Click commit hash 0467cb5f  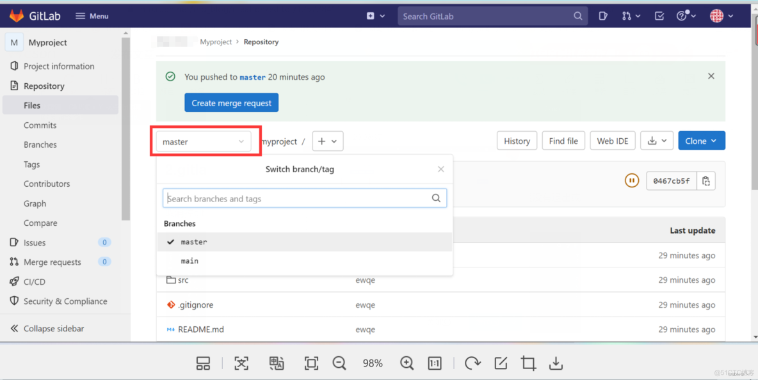672,181
